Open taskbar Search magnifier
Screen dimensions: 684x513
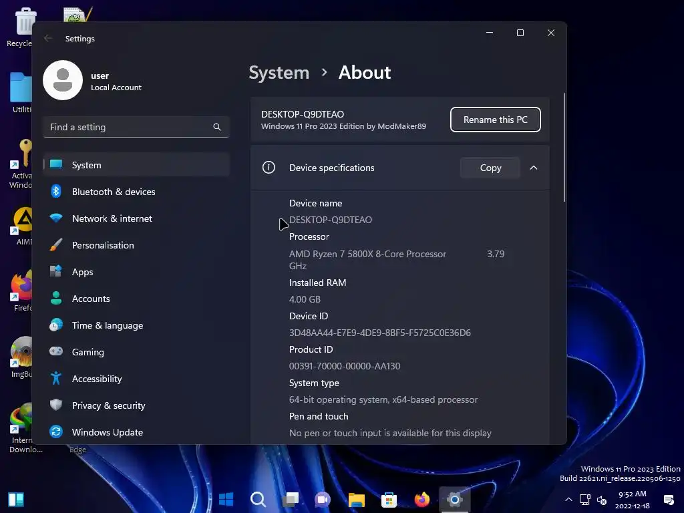pyautogui.click(x=259, y=499)
